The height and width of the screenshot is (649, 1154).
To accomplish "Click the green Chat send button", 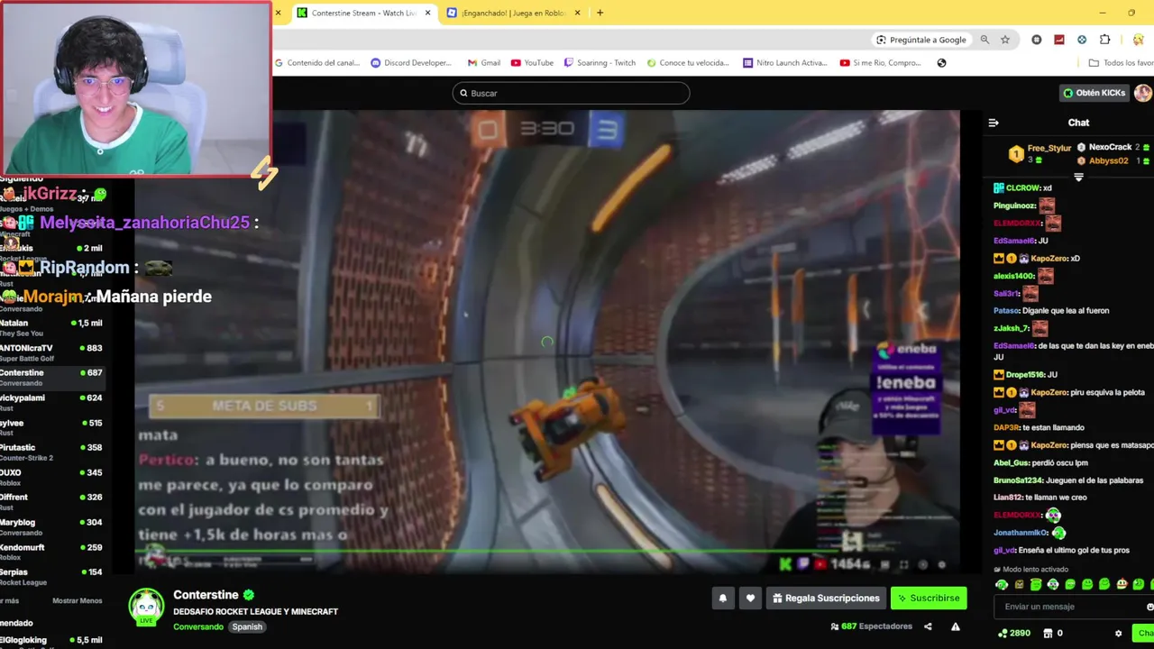I will 1144,634.
